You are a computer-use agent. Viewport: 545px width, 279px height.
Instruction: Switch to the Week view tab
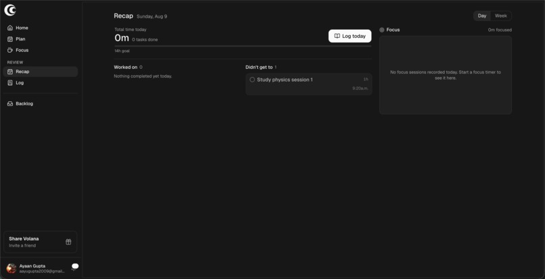pyautogui.click(x=501, y=16)
